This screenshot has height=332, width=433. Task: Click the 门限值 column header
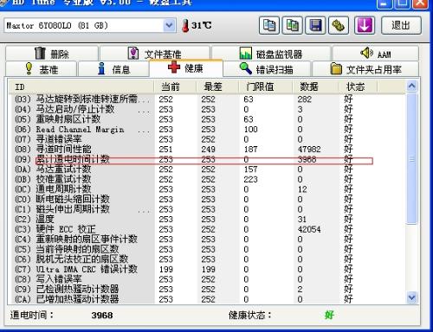pos(266,86)
